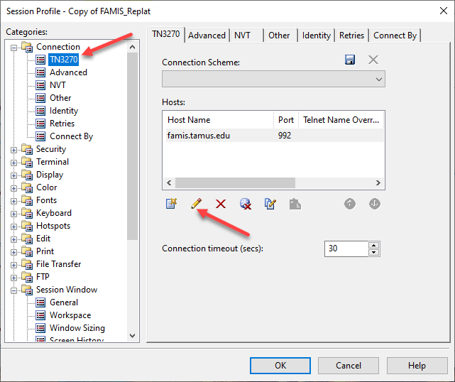Save the connection scheme with the floppy disk icon
This screenshot has height=382, width=455.
point(350,60)
